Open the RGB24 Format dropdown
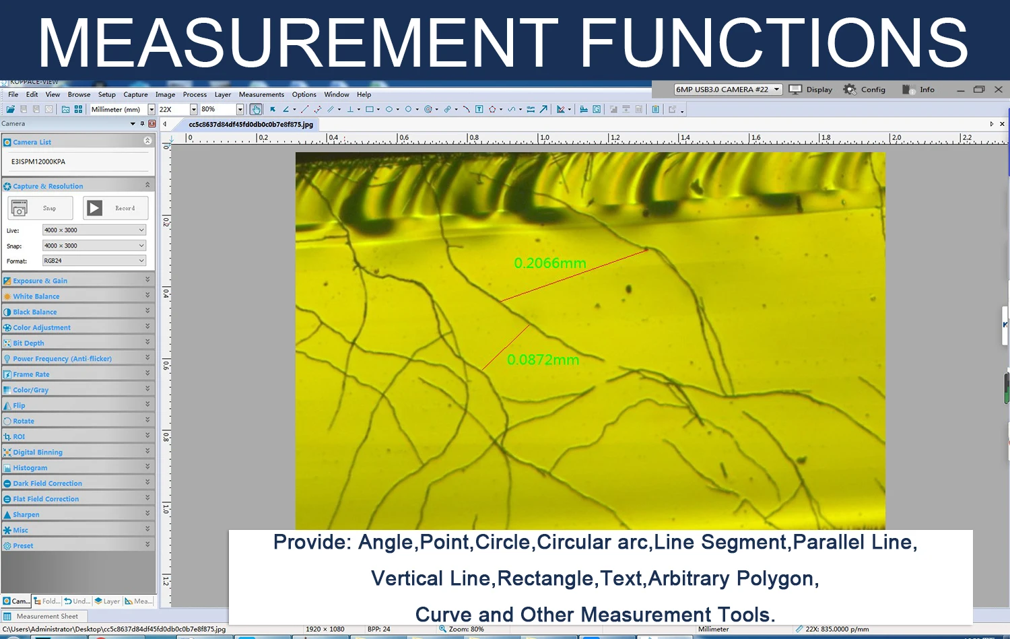 94,261
